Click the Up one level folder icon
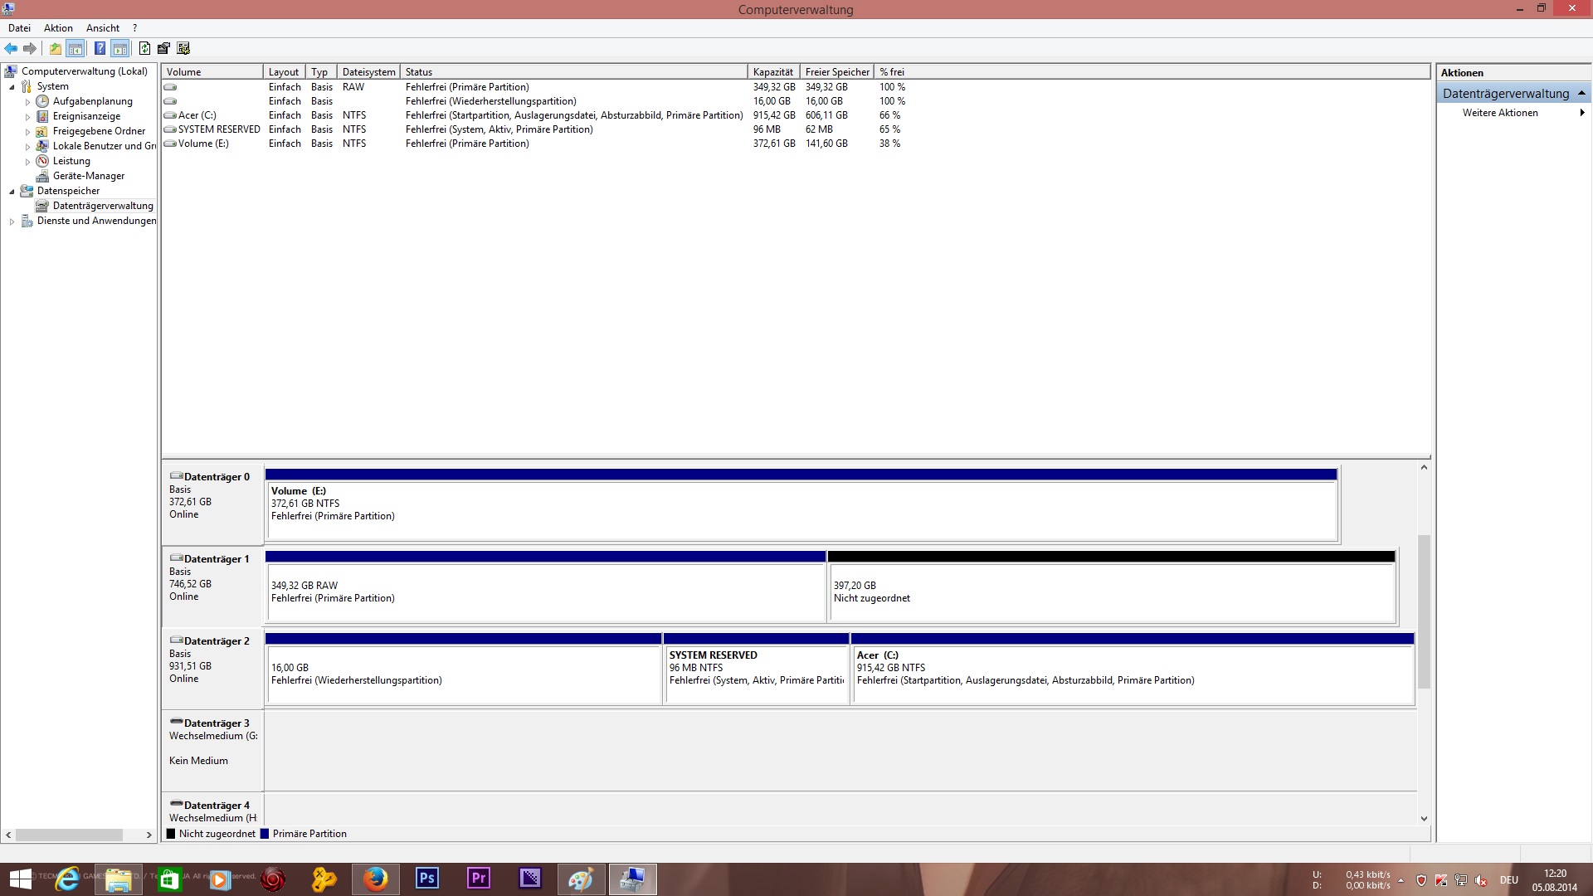 [x=55, y=48]
